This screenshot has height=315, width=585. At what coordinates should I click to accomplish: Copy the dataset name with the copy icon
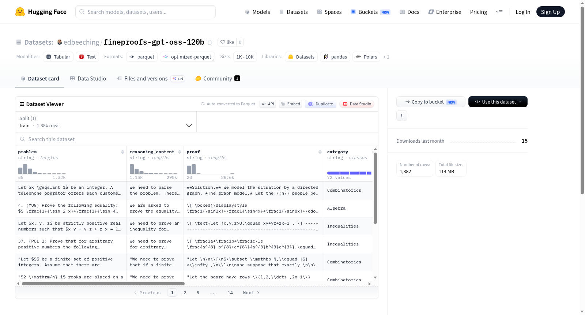(209, 42)
